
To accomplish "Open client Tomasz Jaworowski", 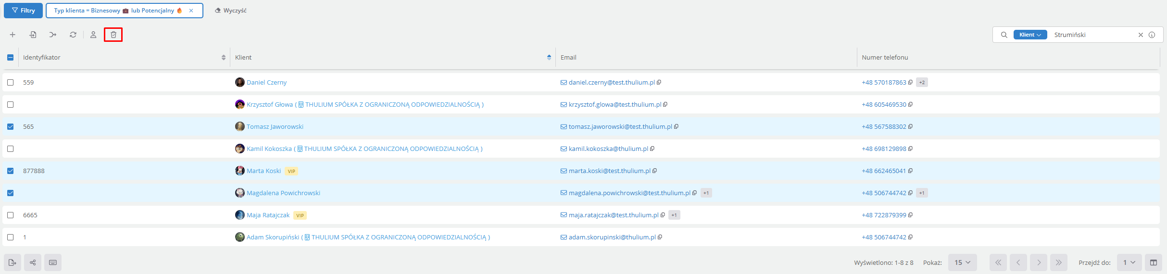I will coord(275,126).
